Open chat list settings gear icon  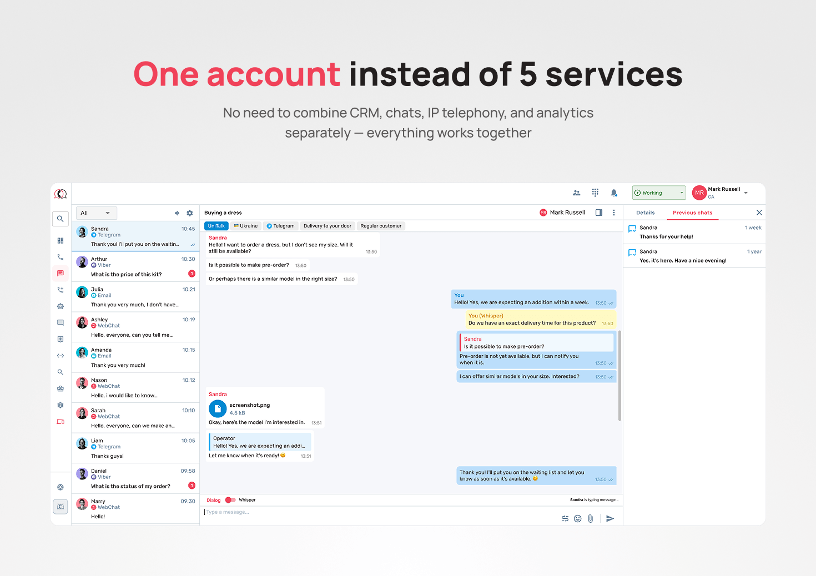(x=190, y=213)
